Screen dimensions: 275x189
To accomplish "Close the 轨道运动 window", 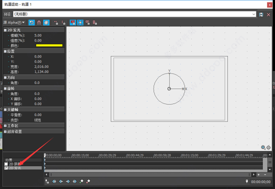I will tap(269, 5).
